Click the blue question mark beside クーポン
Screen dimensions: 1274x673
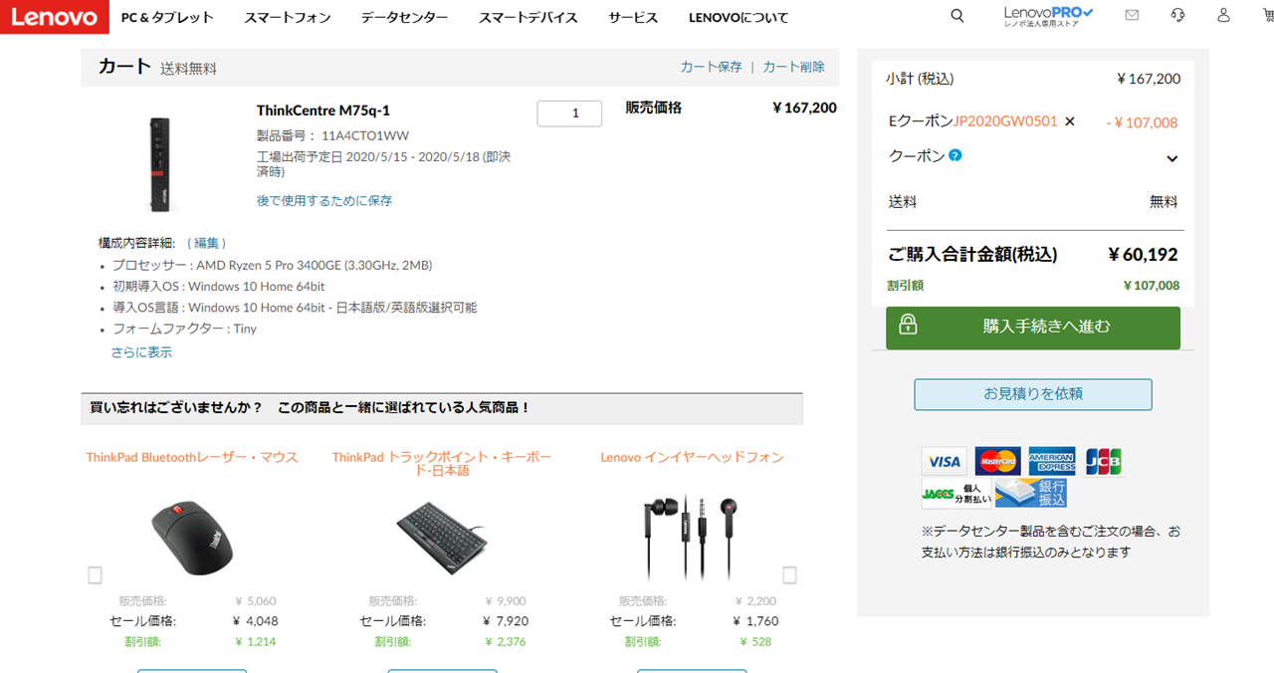tap(955, 155)
